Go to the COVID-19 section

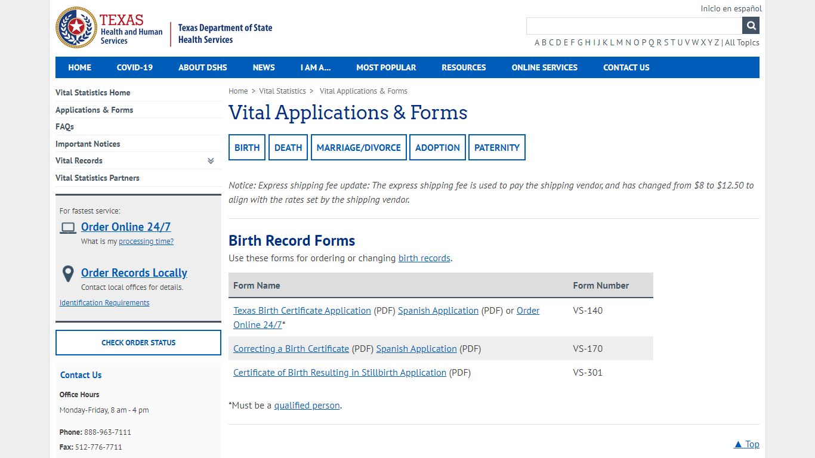(134, 67)
